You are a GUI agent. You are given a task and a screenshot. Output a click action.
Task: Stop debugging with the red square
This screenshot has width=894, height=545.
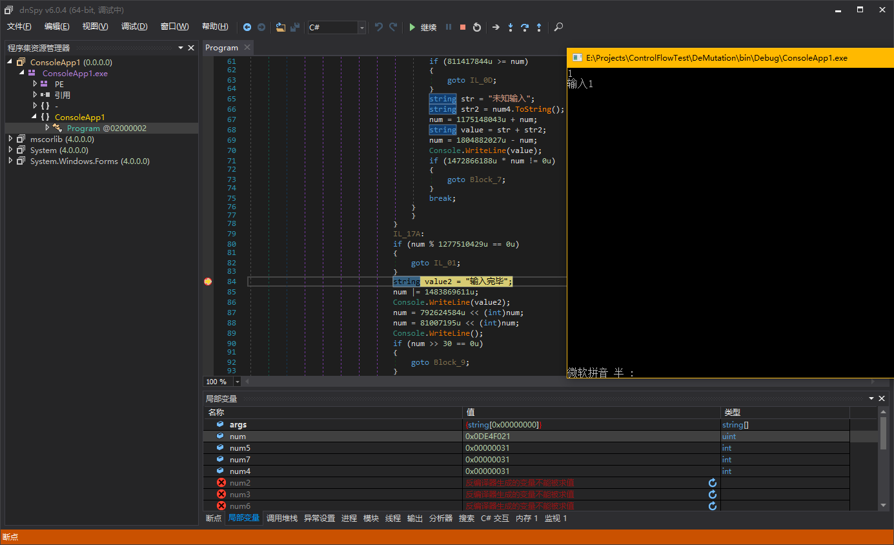[x=463, y=27]
